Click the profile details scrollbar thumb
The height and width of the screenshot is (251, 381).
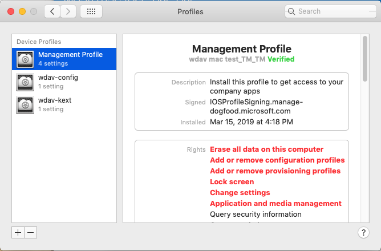pyautogui.click(x=365, y=59)
